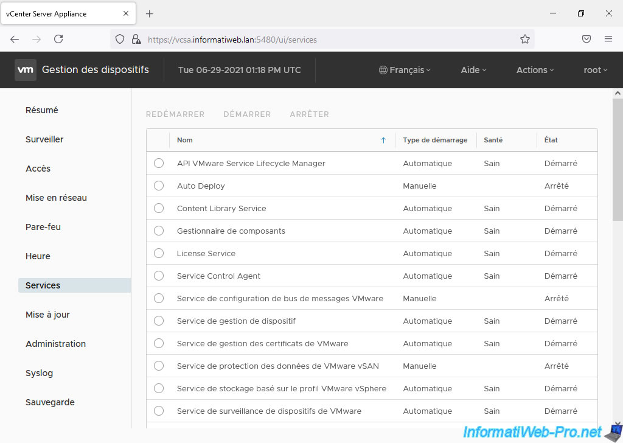623x443 pixels.
Task: Click the 'Content Library Service' name
Action: [221, 209]
